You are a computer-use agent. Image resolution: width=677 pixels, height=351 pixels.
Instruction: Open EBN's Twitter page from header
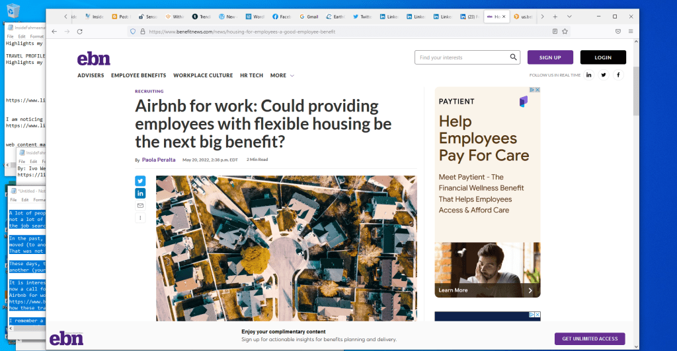pos(604,75)
